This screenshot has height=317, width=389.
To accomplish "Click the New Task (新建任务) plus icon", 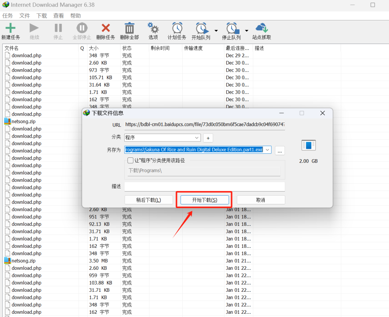I will tap(10, 28).
